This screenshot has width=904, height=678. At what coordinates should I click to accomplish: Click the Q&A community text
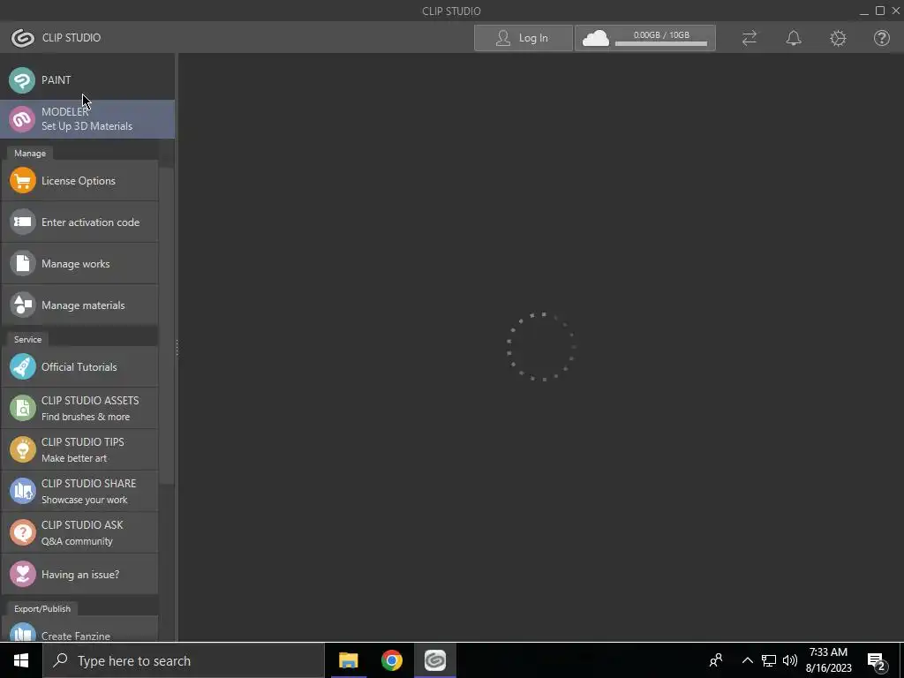pyautogui.click(x=77, y=541)
